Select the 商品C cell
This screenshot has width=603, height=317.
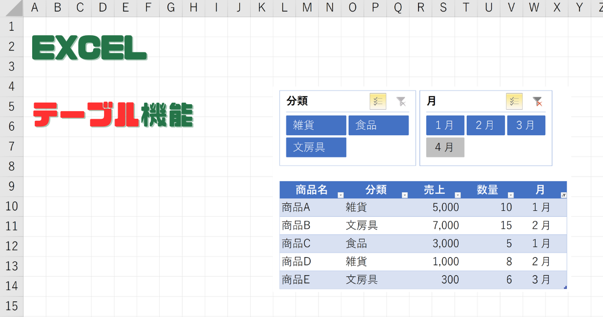[312, 244]
